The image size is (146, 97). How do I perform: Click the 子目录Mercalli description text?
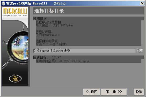point(48,35)
